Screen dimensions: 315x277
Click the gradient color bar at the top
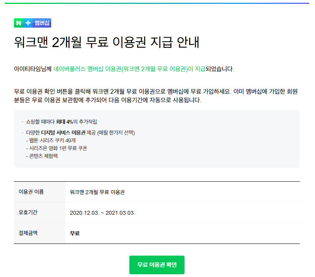point(157,3)
